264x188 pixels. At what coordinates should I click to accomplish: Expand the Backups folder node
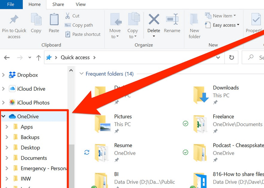pyautogui.click(x=7, y=137)
